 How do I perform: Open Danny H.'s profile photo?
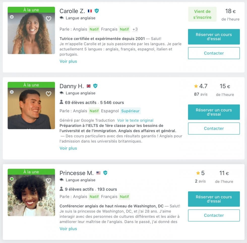(31, 108)
